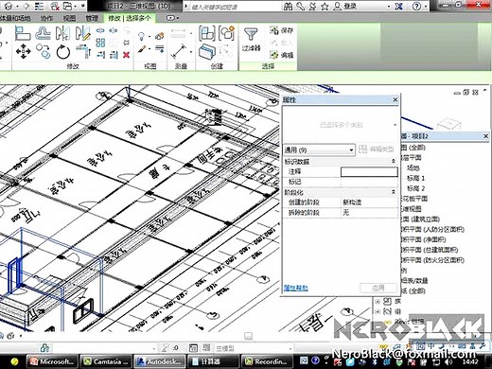Click the Hide in View lightbulb icon

coord(142,36)
